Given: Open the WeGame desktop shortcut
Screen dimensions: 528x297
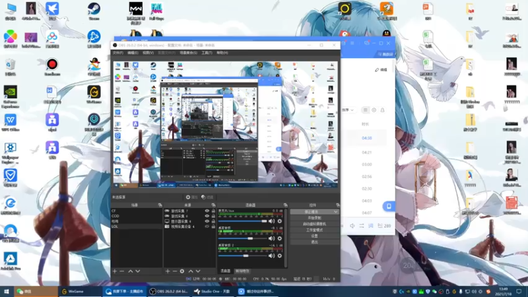Looking at the screenshot, I should (x=94, y=94).
